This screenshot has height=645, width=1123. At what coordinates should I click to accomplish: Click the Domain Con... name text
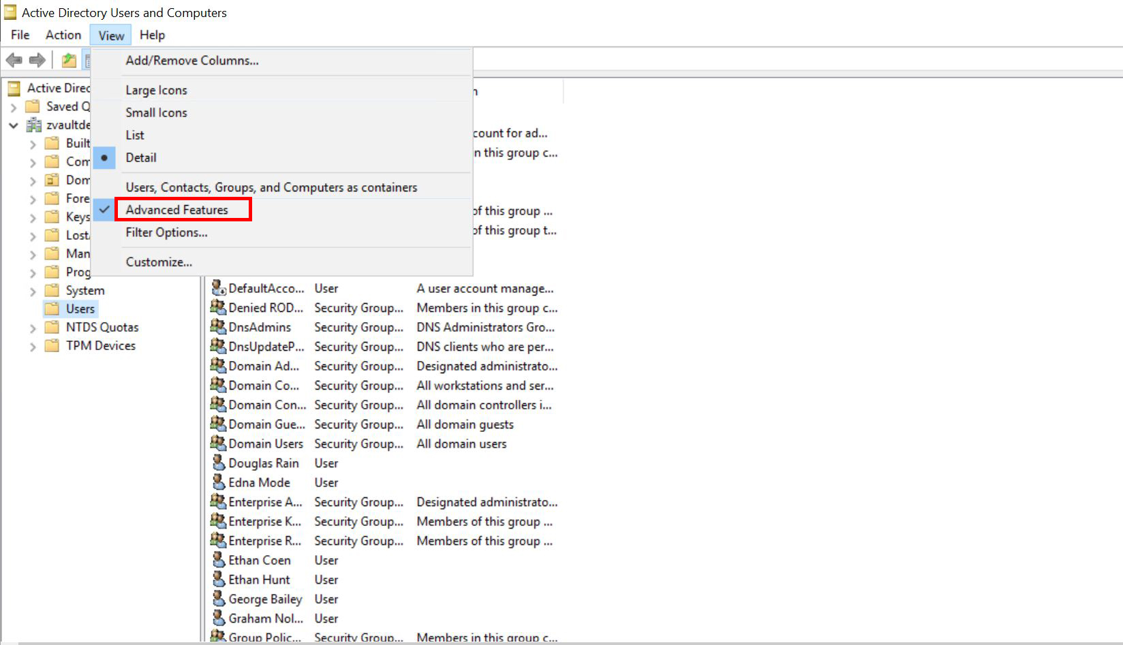coord(267,405)
